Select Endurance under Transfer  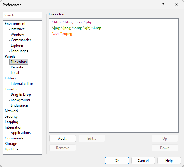(19, 105)
